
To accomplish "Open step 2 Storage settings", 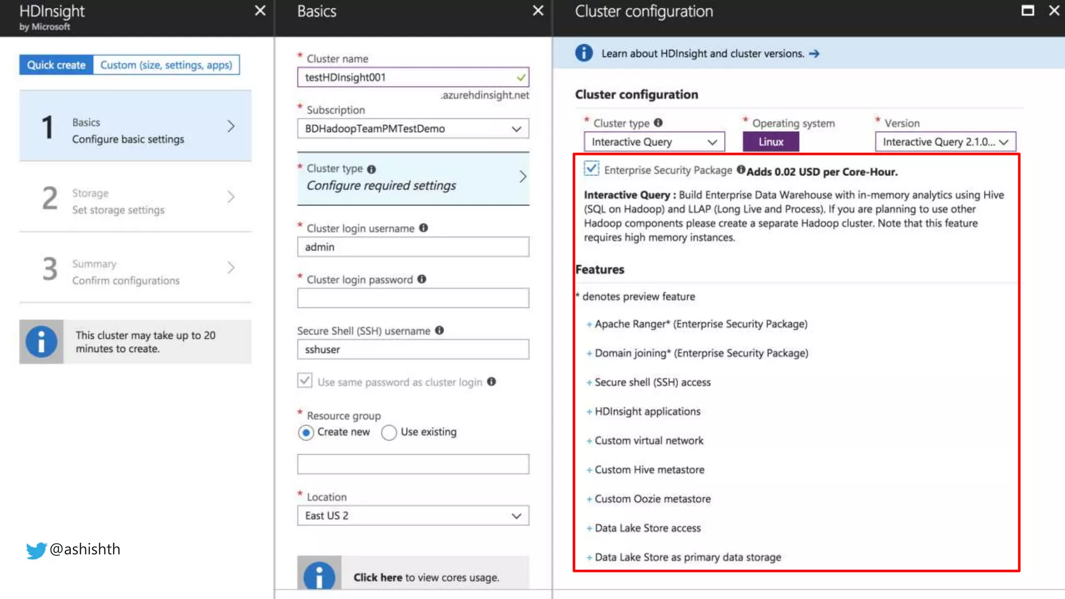I will (135, 201).
